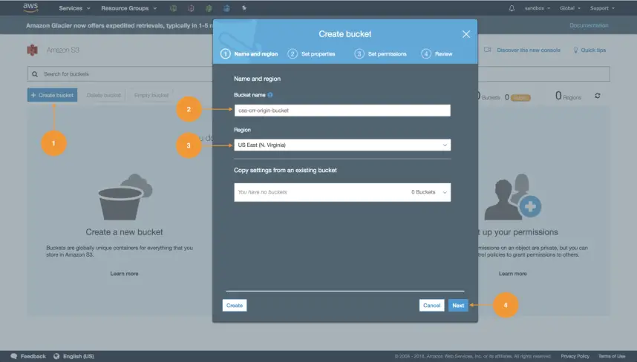Open the red shortcut icon in header
Image resolution: width=637 pixels, height=362 pixels.
(x=191, y=8)
